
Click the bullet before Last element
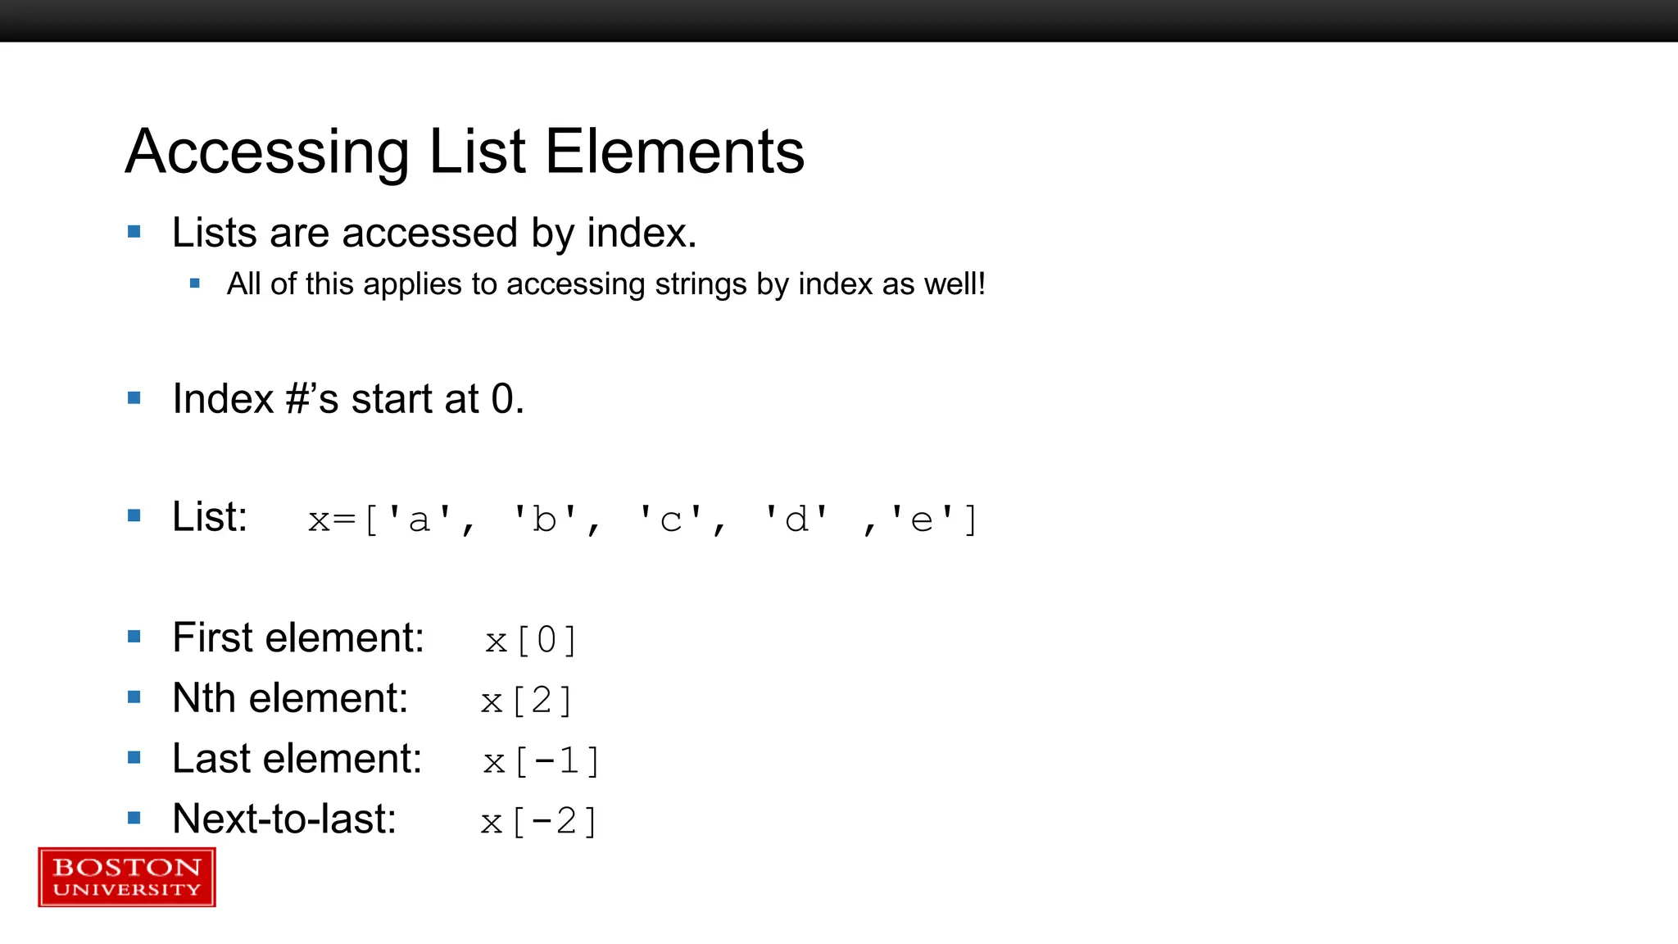(x=134, y=757)
